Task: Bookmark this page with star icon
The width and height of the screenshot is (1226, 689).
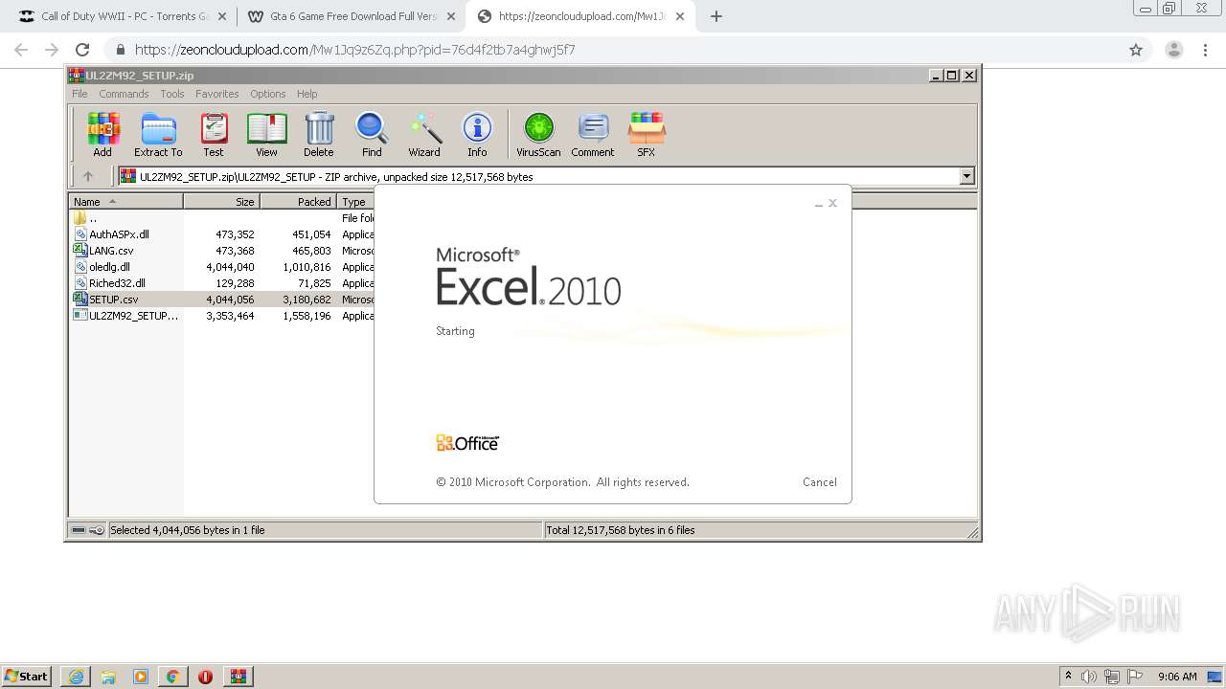Action: click(x=1136, y=50)
